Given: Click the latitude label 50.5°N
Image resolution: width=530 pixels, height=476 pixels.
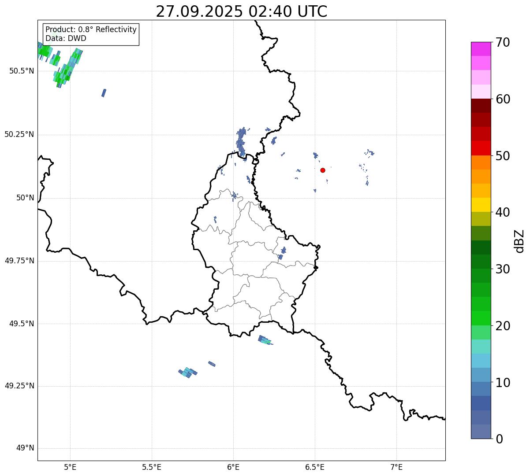Looking at the screenshot, I should pos(22,71).
